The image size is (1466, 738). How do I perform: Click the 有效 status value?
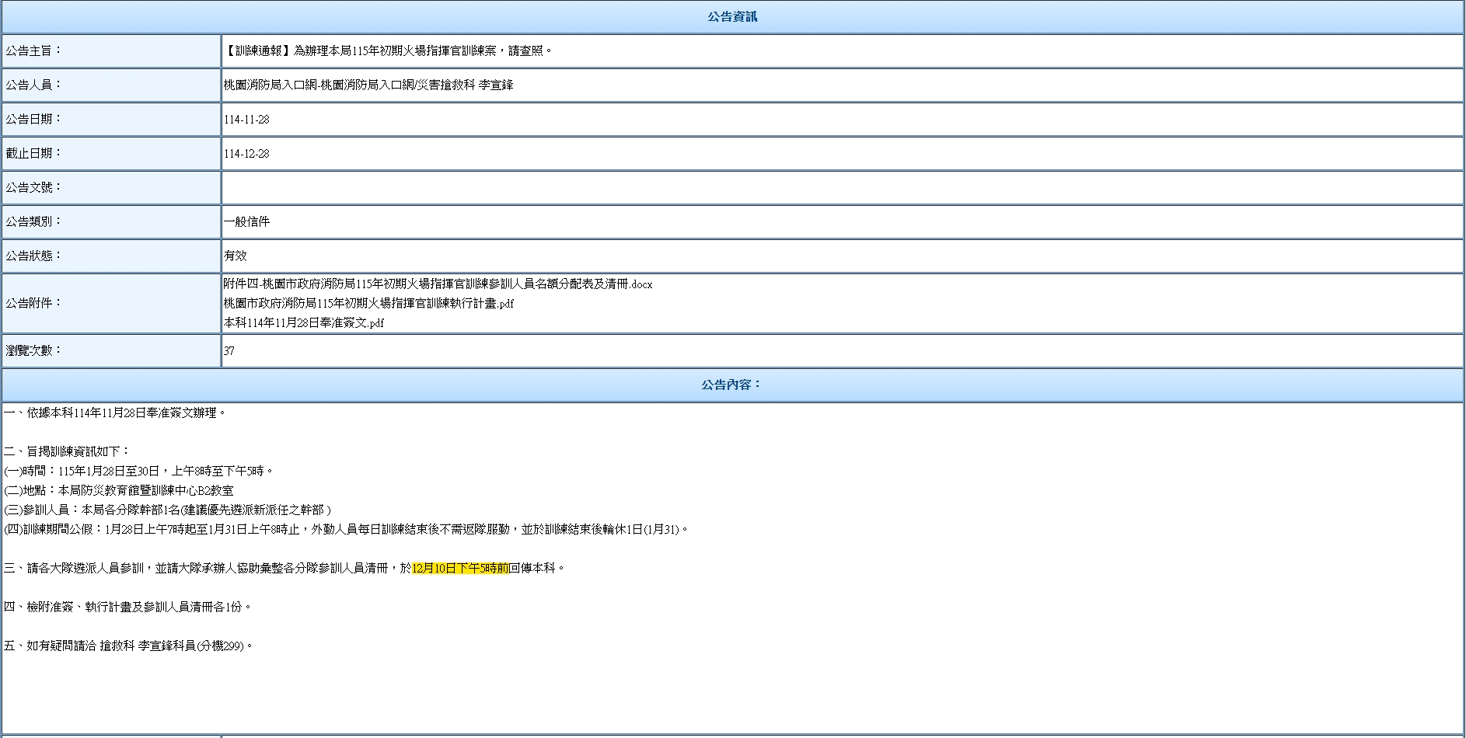(x=235, y=256)
